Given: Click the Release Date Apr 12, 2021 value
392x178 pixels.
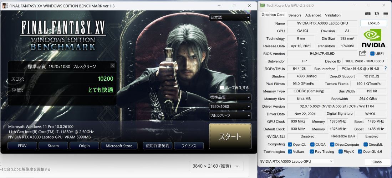Looking at the screenshot, I should (301, 46).
